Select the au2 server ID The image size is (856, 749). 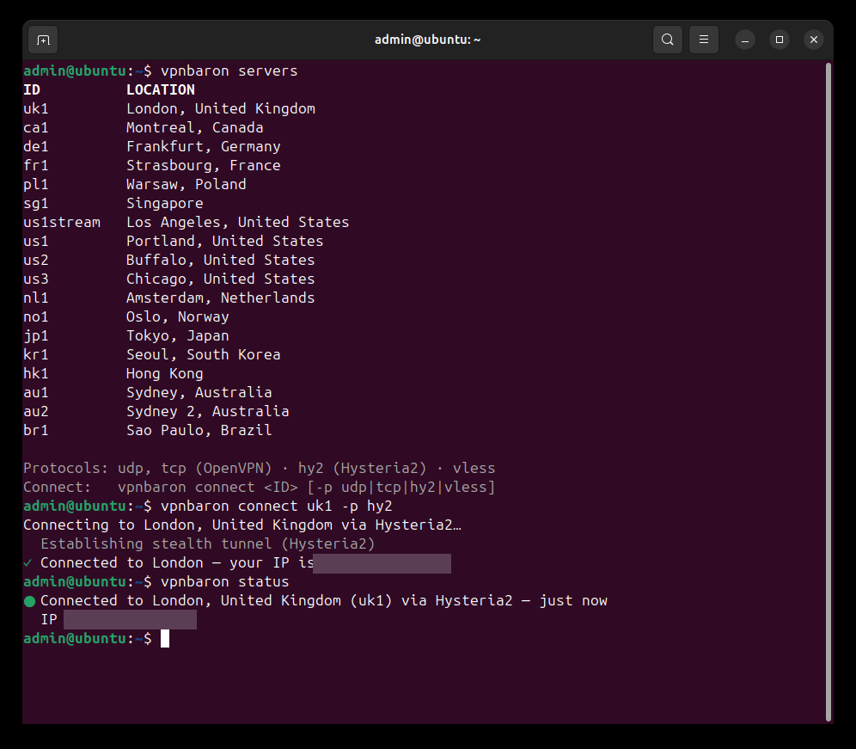click(x=36, y=411)
